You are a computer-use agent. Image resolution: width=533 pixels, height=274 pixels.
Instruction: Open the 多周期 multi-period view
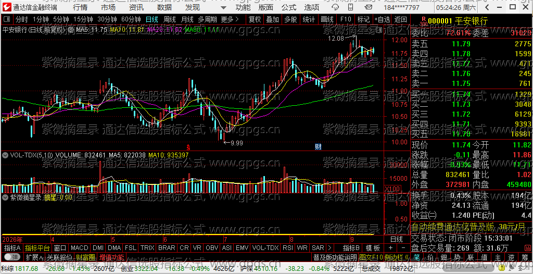(207, 19)
